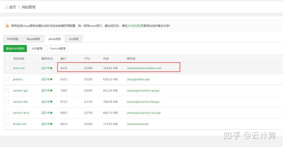283x147 pixels.
Task: Open the 计划任务 link in notice
Action: pyautogui.click(x=134, y=26)
